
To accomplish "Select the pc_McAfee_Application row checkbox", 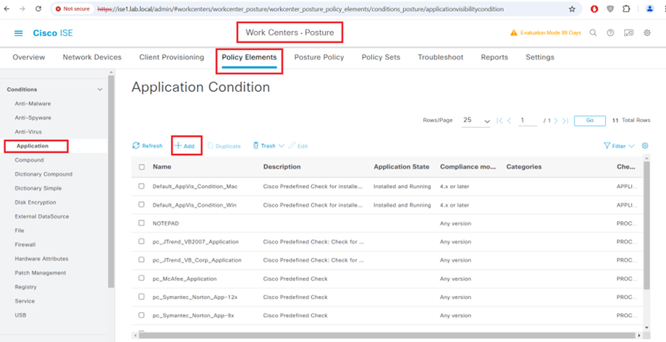I will [142, 278].
